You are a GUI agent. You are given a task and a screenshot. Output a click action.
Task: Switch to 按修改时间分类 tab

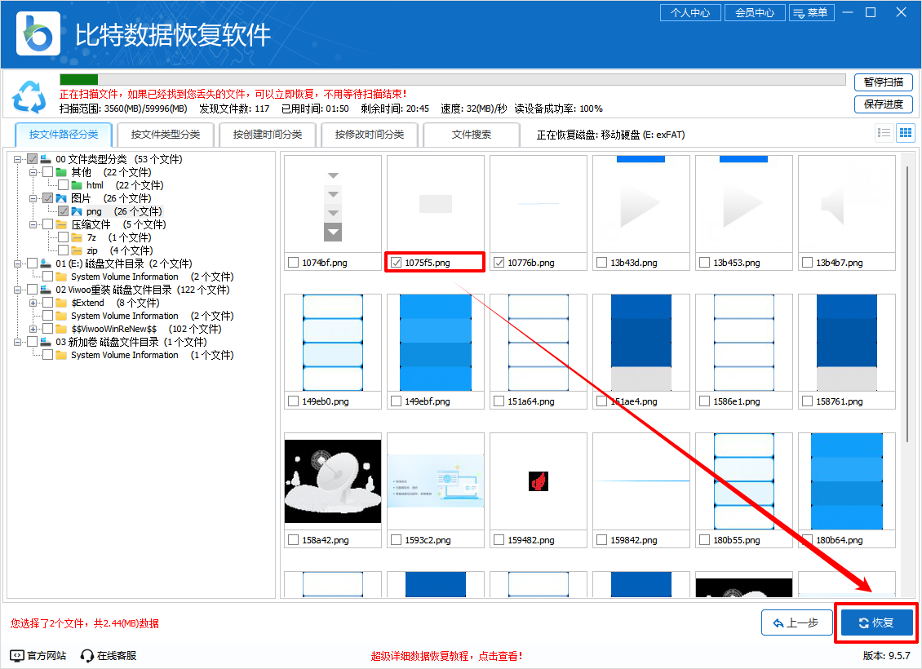click(370, 135)
